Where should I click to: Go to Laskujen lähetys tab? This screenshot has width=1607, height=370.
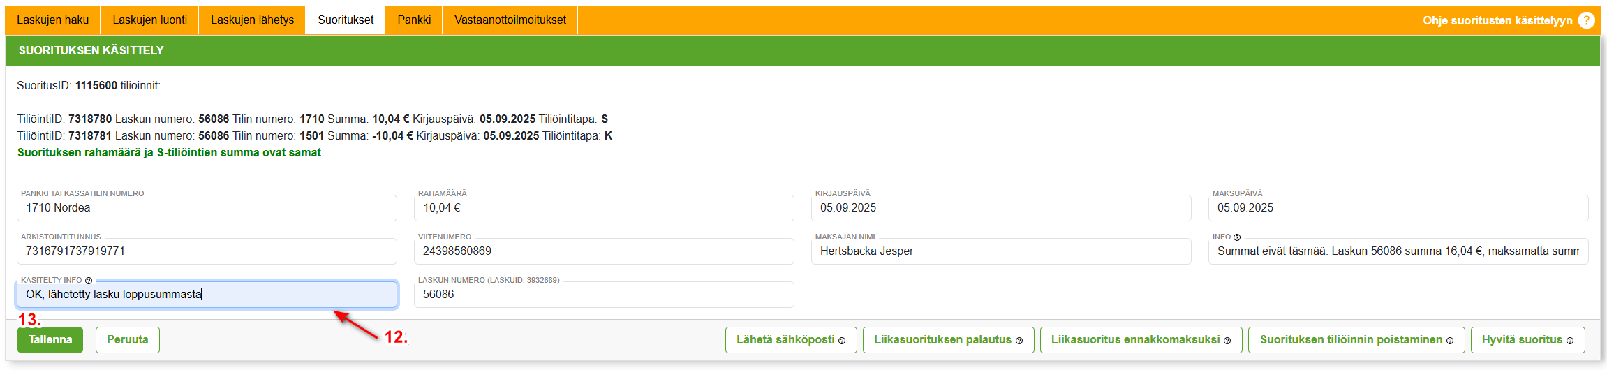click(252, 20)
